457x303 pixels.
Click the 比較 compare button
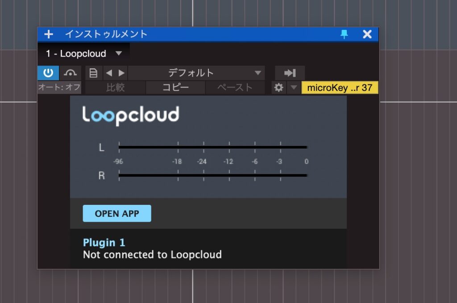pyautogui.click(x=115, y=87)
